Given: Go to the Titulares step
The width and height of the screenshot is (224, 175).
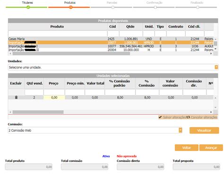Looking at the screenshot, I should 28,7.
